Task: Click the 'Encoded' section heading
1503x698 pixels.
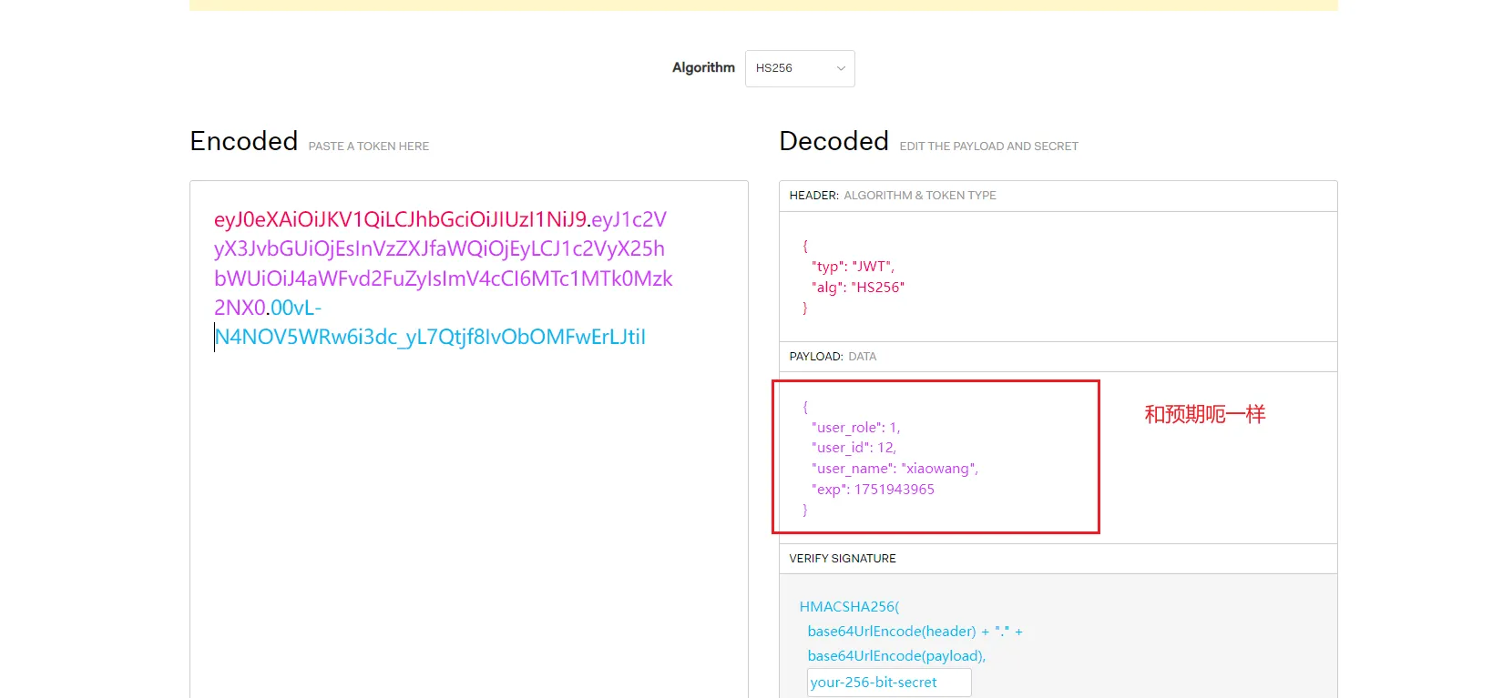Action: click(243, 142)
